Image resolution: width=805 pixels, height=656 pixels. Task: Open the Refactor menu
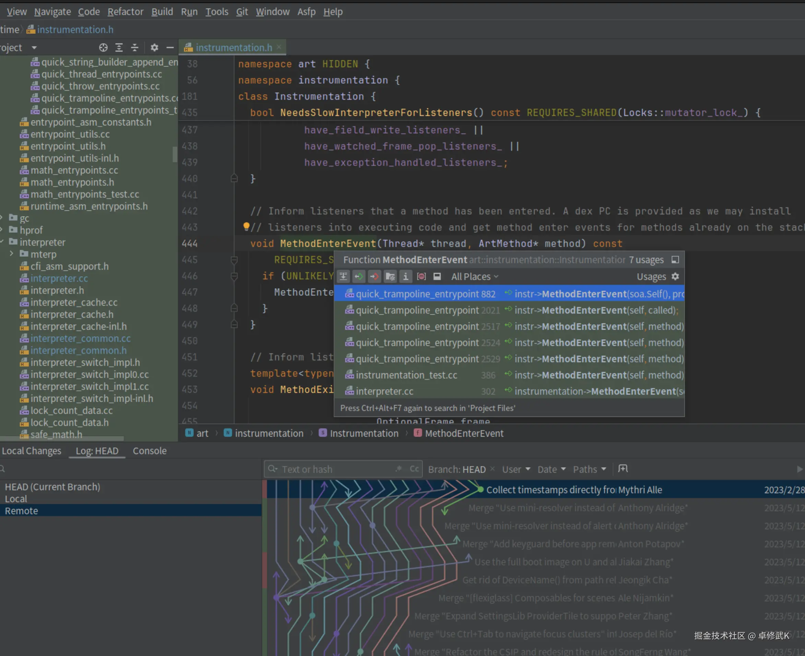click(x=125, y=12)
